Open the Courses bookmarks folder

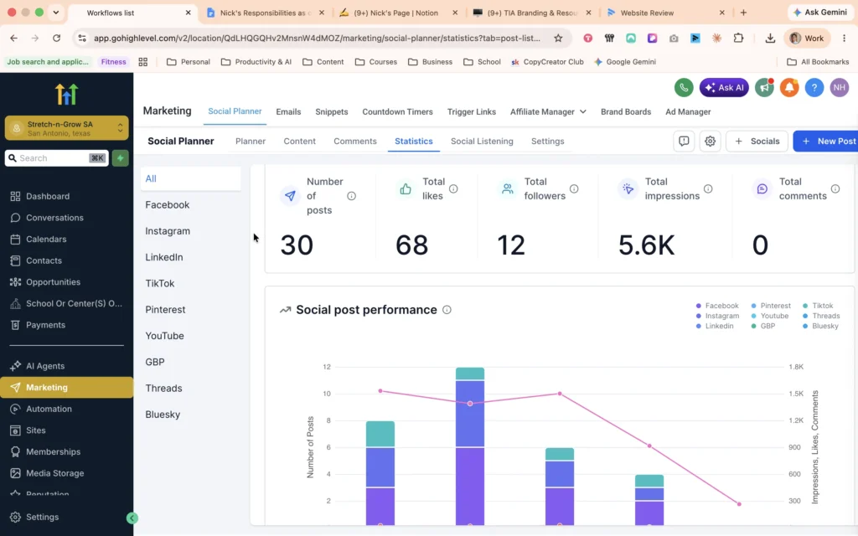pyautogui.click(x=376, y=62)
